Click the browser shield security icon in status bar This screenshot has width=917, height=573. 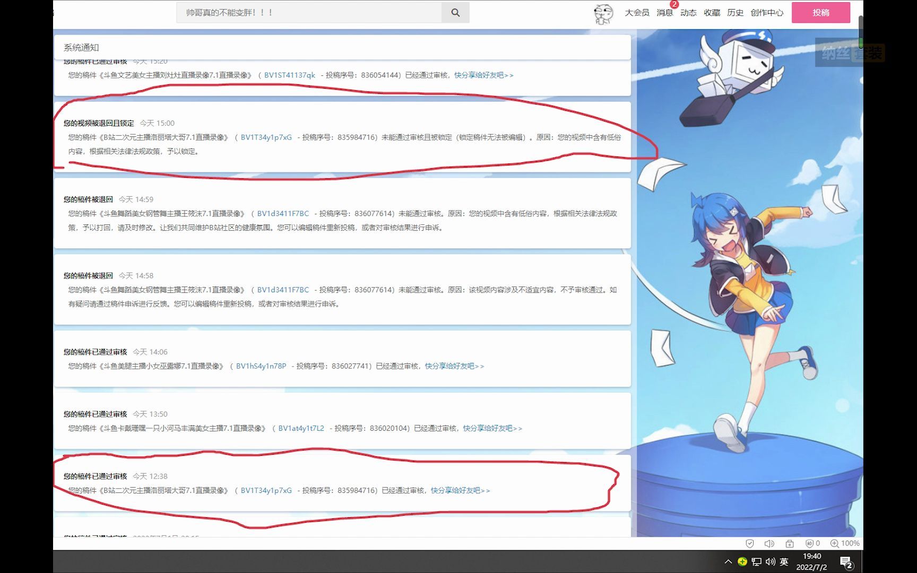pos(749,543)
